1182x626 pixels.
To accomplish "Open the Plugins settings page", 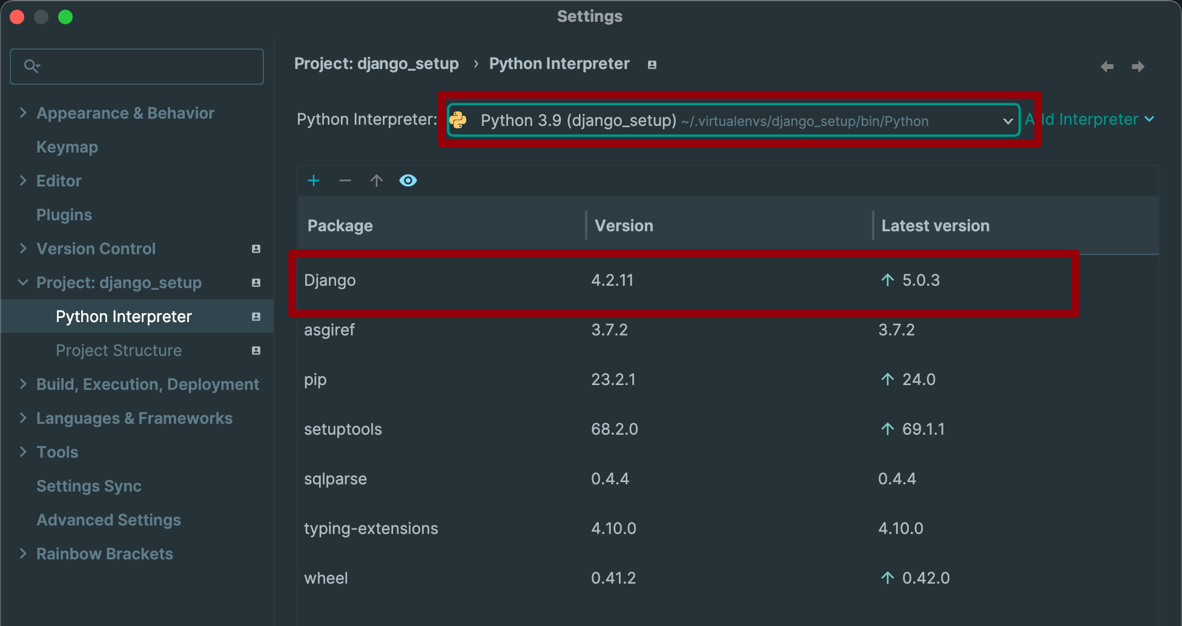I will point(64,215).
